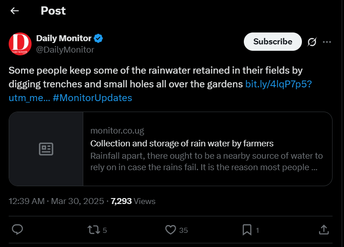Click the @DailyMonitor handle
The image size is (344, 247).
(x=65, y=50)
